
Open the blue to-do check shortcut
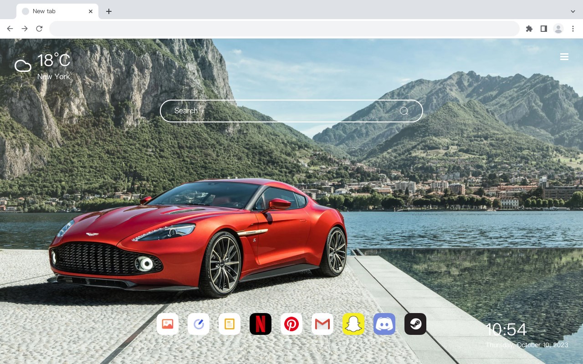coord(199,324)
